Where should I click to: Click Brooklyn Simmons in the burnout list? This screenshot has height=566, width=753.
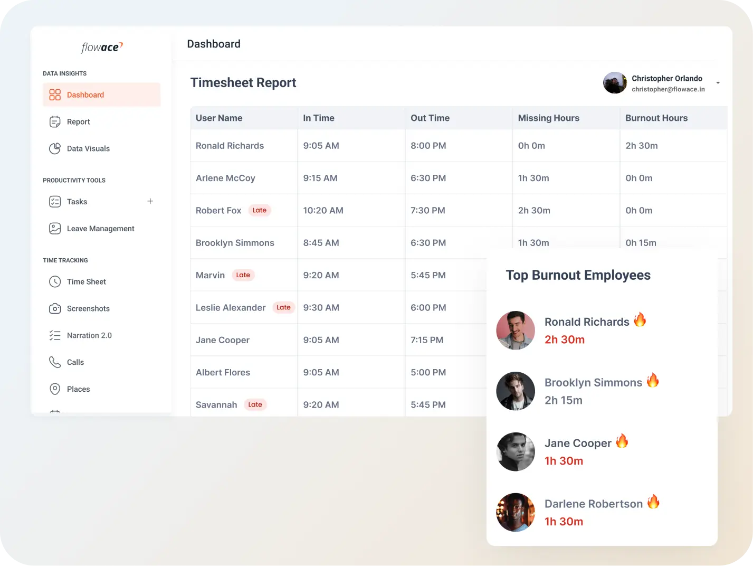click(593, 382)
